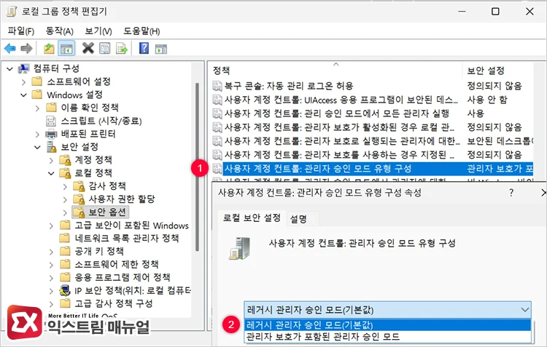
Task: Click the 스크립트 (시작/종료) script icon
Action: pos(51,121)
